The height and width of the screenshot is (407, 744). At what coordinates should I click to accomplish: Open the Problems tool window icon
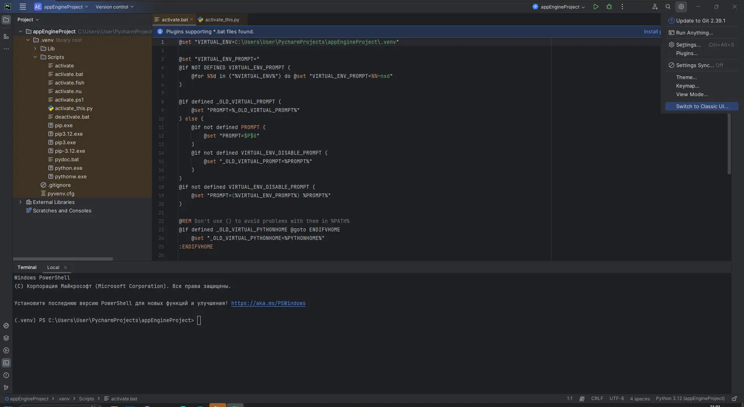tap(6, 375)
